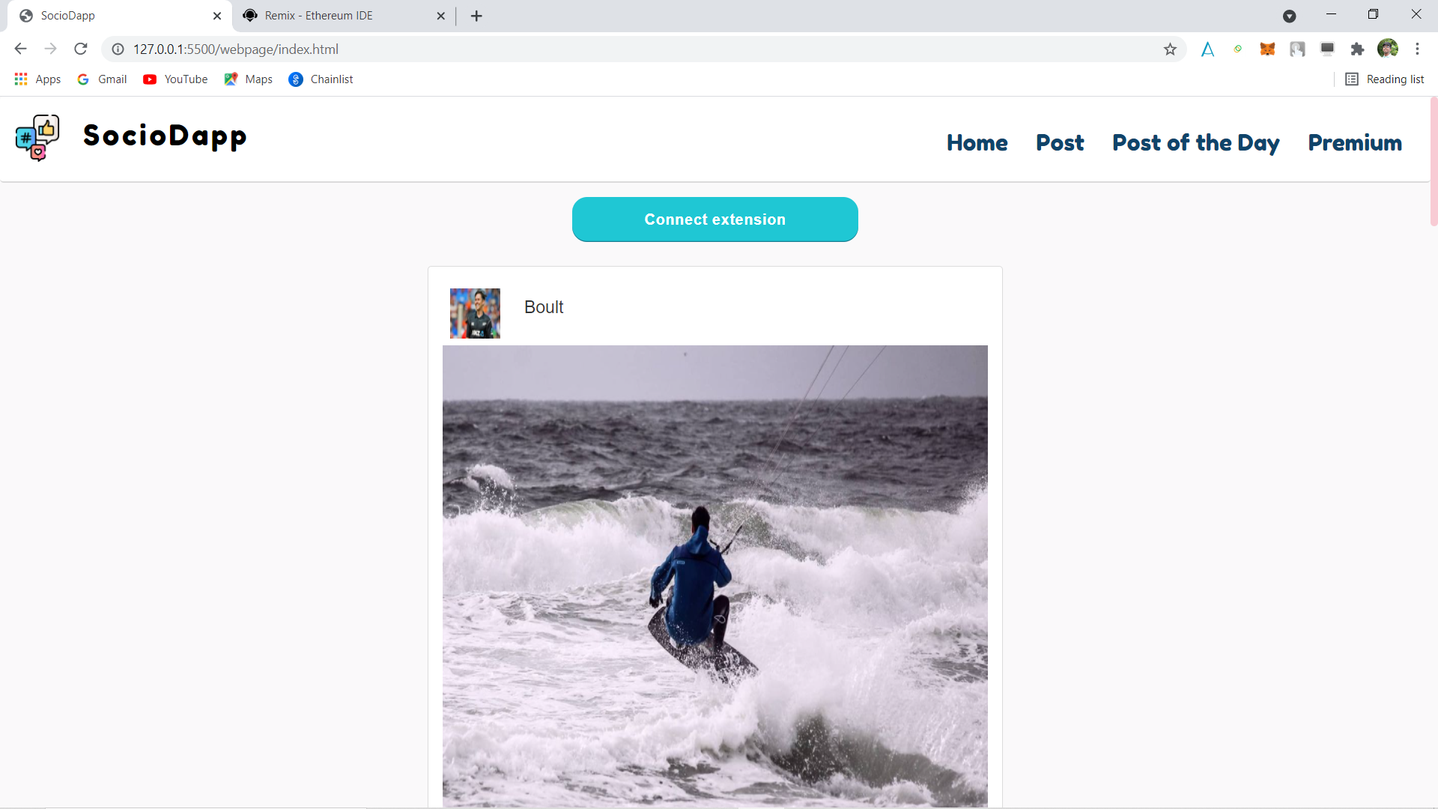Click Boult's profile picture thumbnail
This screenshot has width=1438, height=809.
click(x=475, y=313)
